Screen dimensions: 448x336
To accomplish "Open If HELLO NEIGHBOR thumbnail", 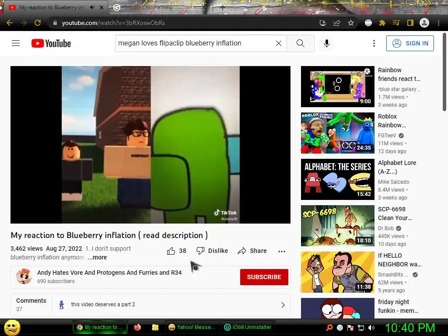I will [337, 272].
